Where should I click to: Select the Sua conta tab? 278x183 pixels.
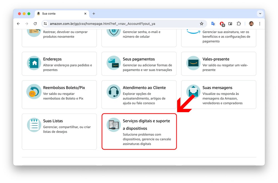[58, 14]
